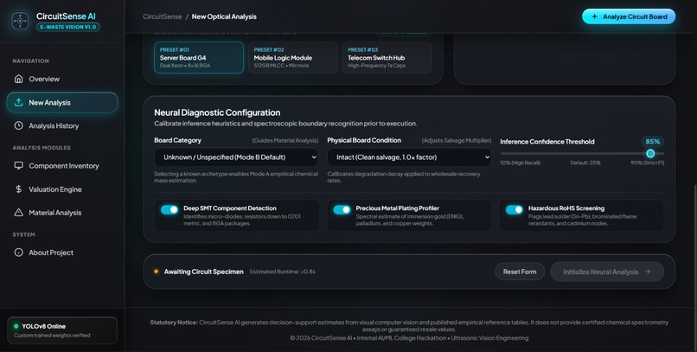697x352 pixels.
Task: Open the Overview page
Action: pyautogui.click(x=62, y=79)
